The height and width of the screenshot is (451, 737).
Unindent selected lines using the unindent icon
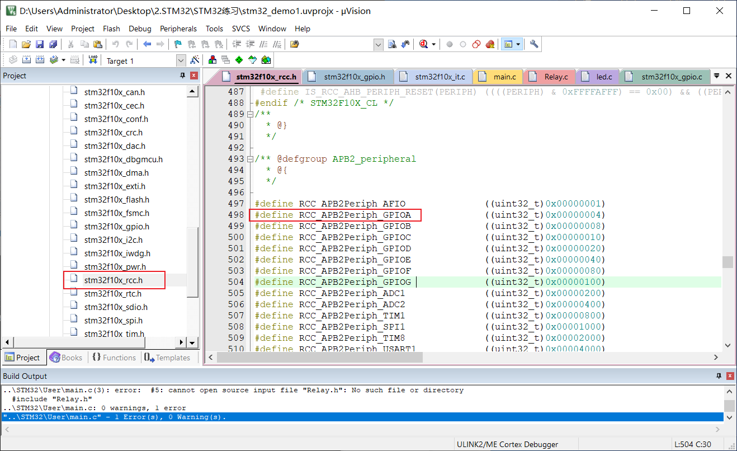tap(250, 44)
